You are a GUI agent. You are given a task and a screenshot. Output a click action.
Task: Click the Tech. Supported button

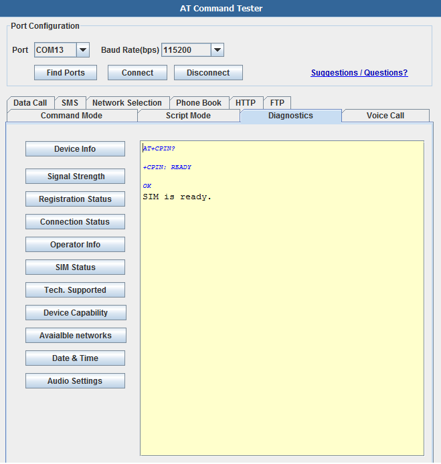tap(75, 290)
